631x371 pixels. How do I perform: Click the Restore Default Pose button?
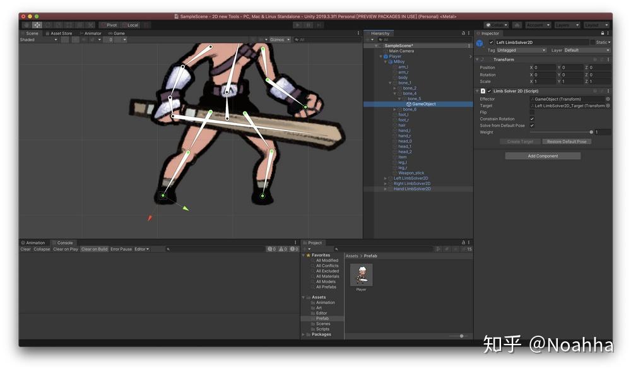(x=566, y=141)
